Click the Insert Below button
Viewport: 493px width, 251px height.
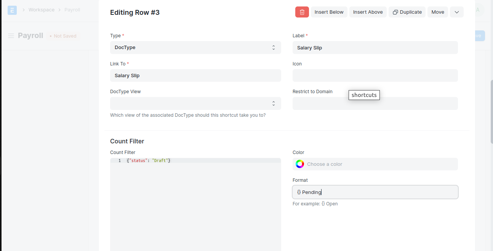coord(329,12)
